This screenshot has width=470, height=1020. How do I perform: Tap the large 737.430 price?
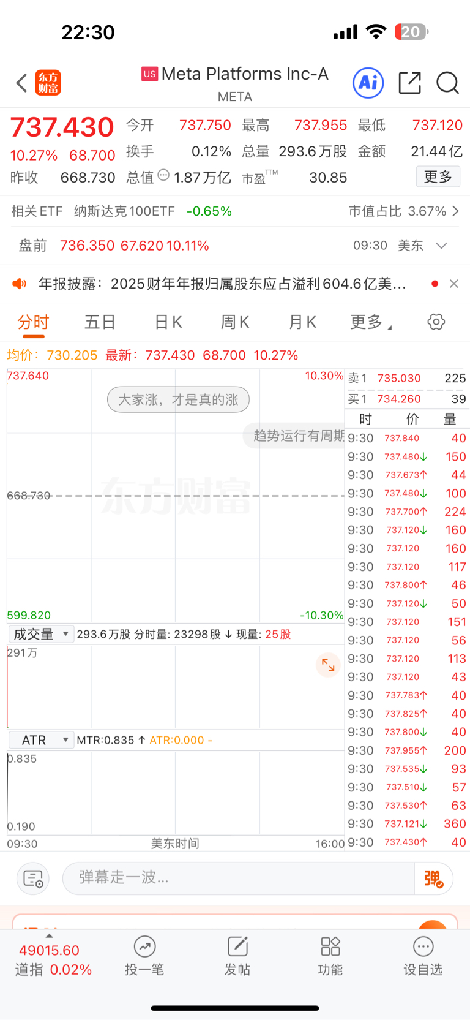click(x=62, y=127)
